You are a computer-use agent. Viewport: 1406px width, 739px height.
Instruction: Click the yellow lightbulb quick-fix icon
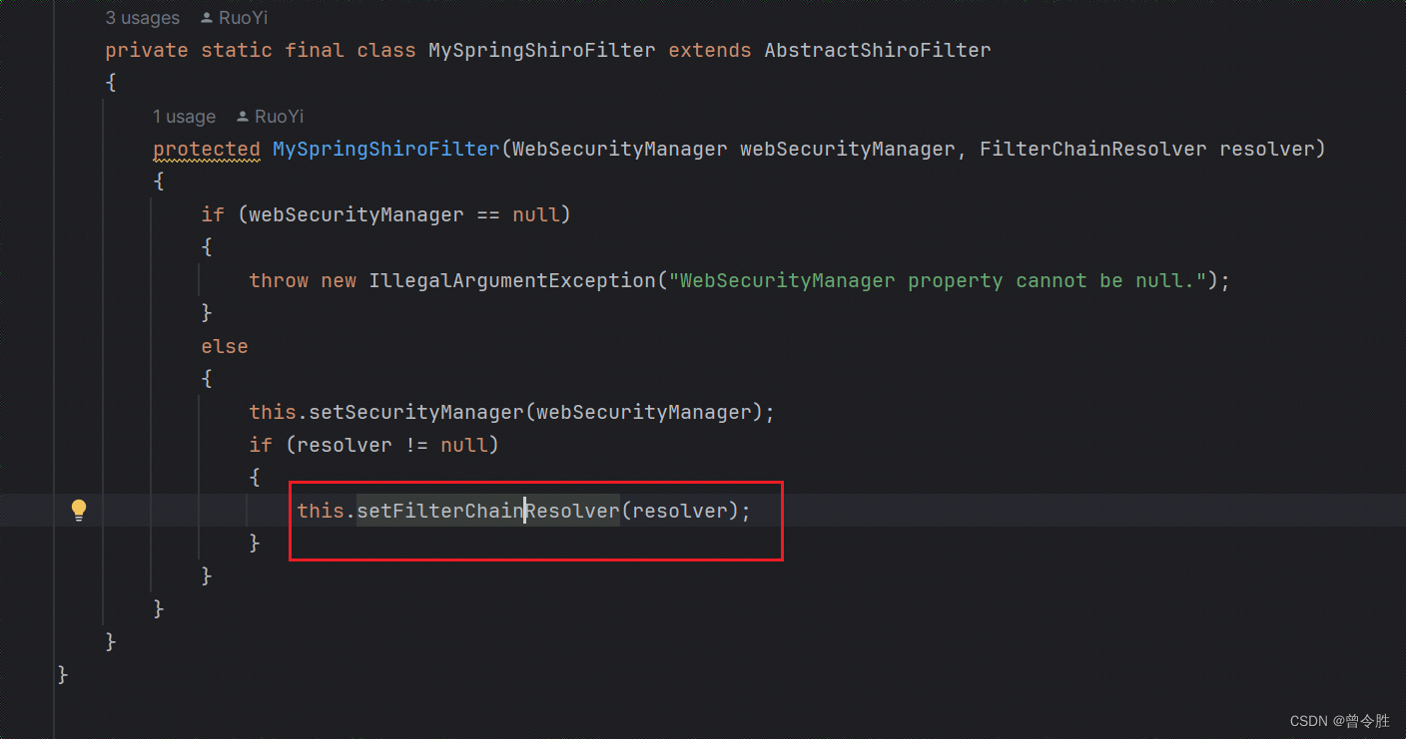[79, 511]
